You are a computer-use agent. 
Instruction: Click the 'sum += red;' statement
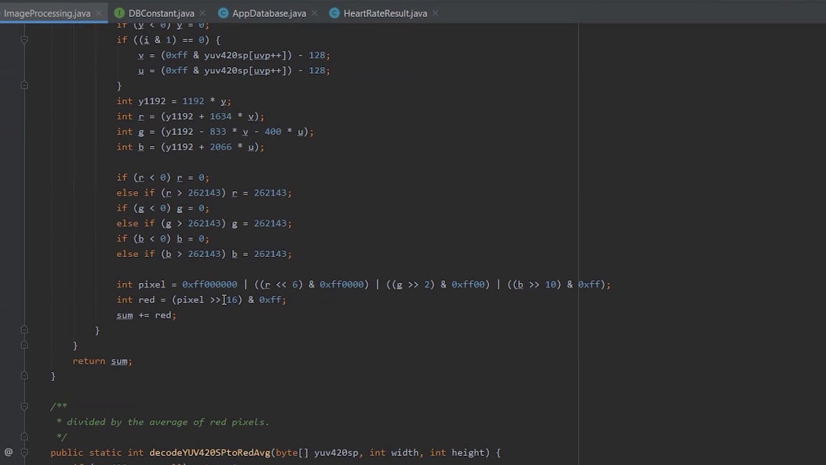click(146, 315)
